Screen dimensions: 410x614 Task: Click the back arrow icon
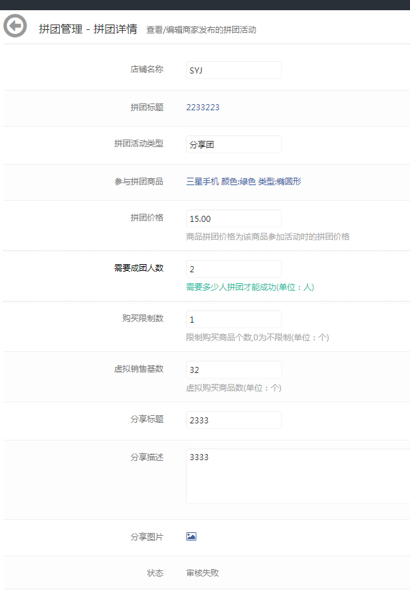click(15, 27)
